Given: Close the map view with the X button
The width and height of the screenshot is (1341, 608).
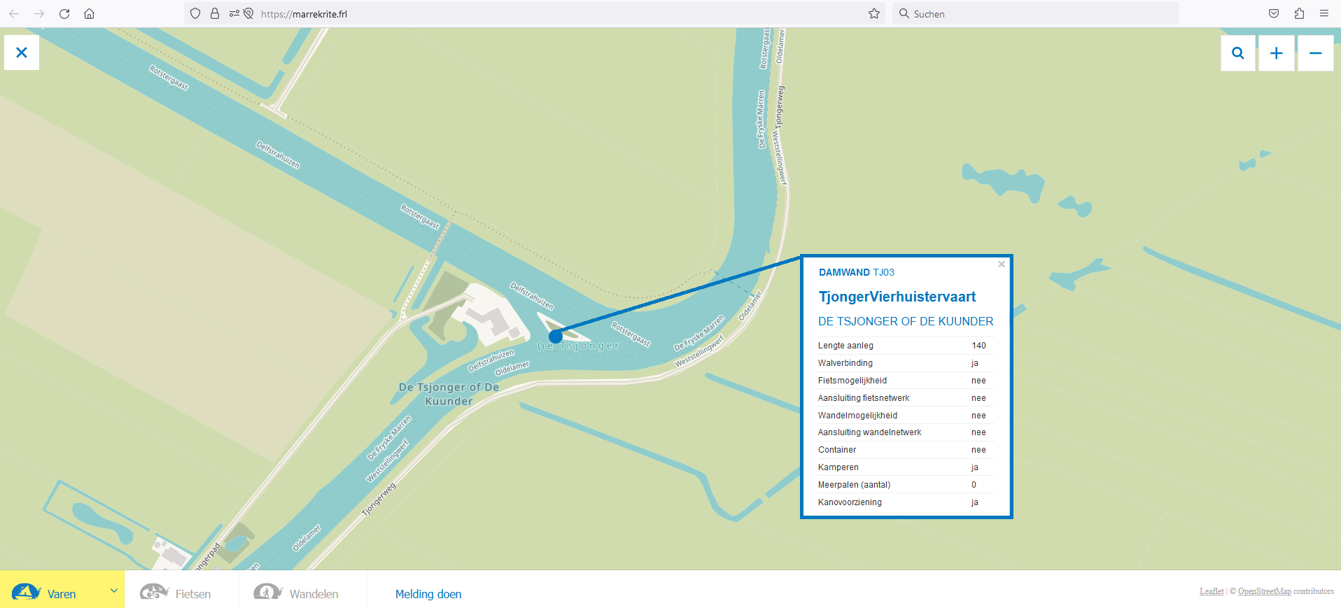Looking at the screenshot, I should pyautogui.click(x=22, y=52).
